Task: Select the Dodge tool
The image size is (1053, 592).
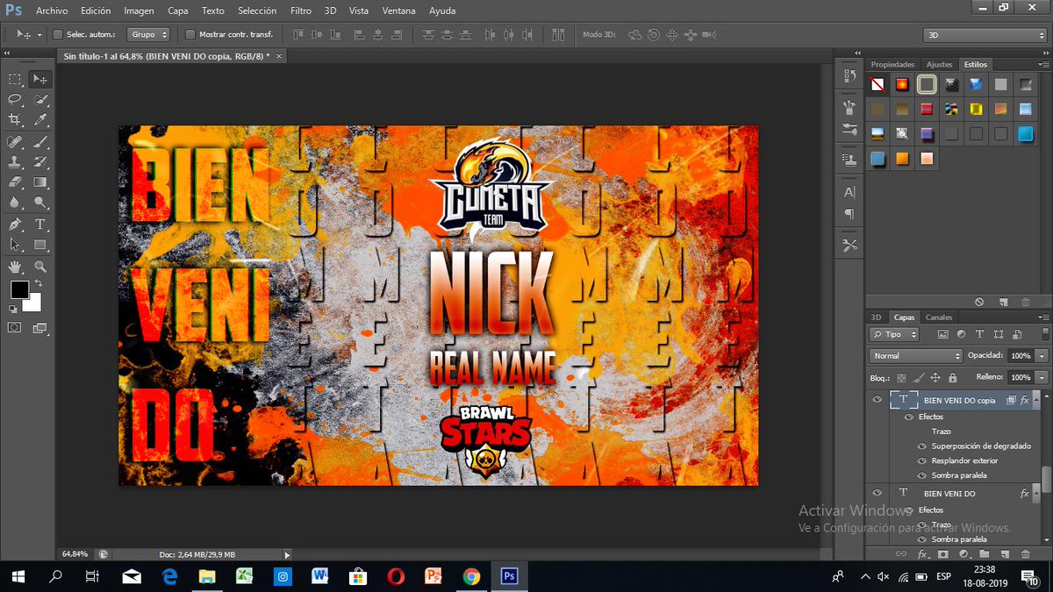Action: coord(40,203)
